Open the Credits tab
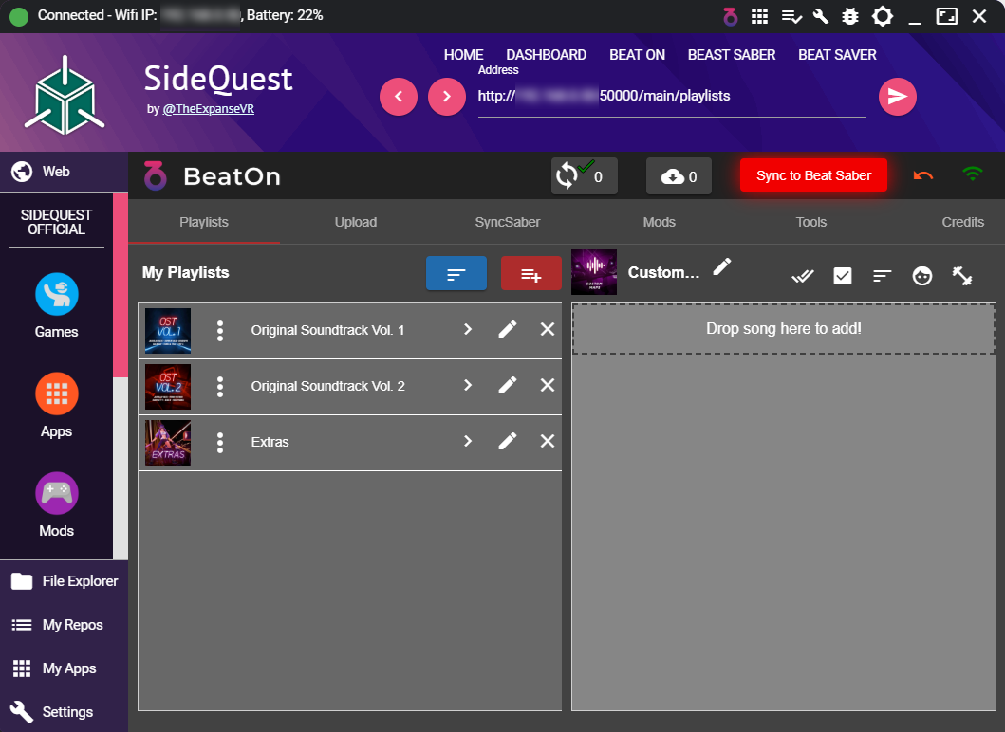1005x732 pixels. (x=962, y=222)
